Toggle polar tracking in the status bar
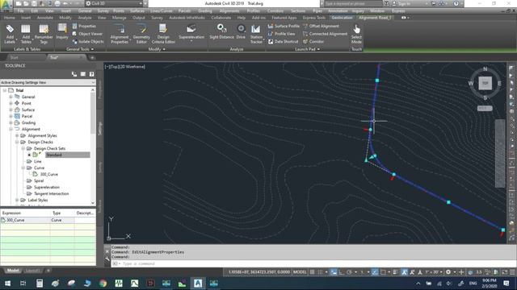The height and width of the screenshot is (290, 517). [x=349, y=272]
